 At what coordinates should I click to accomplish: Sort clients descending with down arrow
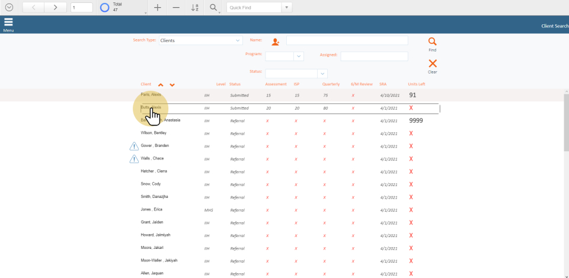tap(172, 85)
